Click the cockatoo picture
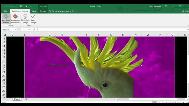The image size is (189, 106). [x=100, y=67]
